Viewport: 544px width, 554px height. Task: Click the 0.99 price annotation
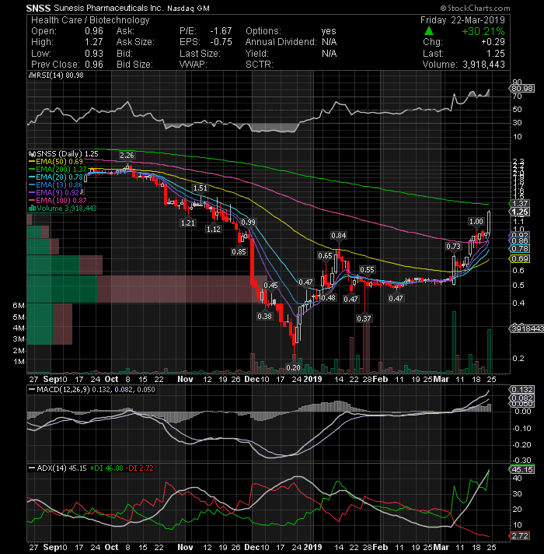pyautogui.click(x=248, y=223)
